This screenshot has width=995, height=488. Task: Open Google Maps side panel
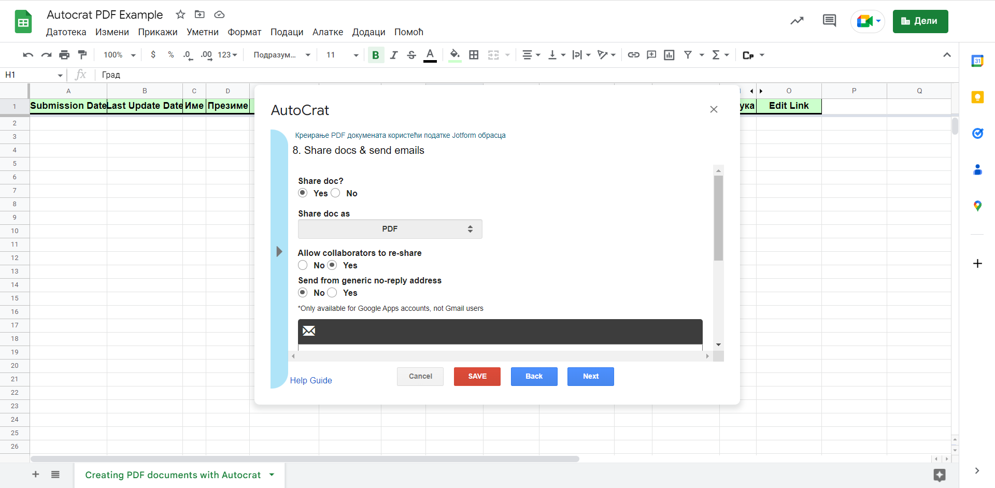click(977, 206)
